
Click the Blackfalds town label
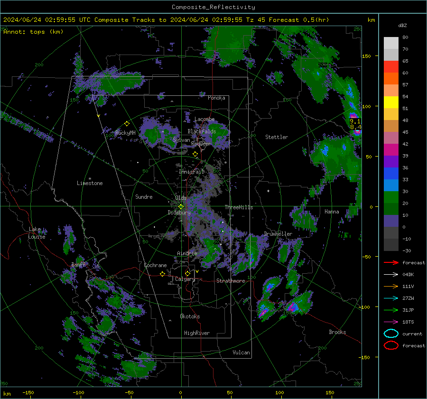click(202, 131)
